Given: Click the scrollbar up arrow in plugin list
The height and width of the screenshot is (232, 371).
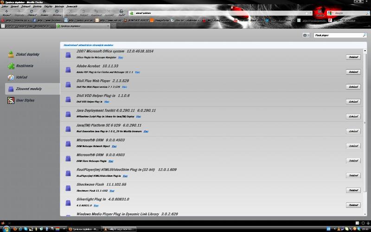Looking at the screenshot, I should point(365,51).
